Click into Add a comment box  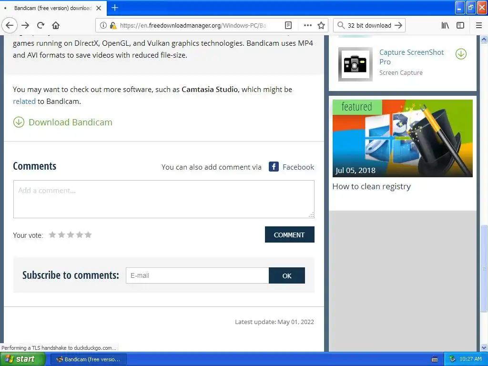(x=164, y=199)
